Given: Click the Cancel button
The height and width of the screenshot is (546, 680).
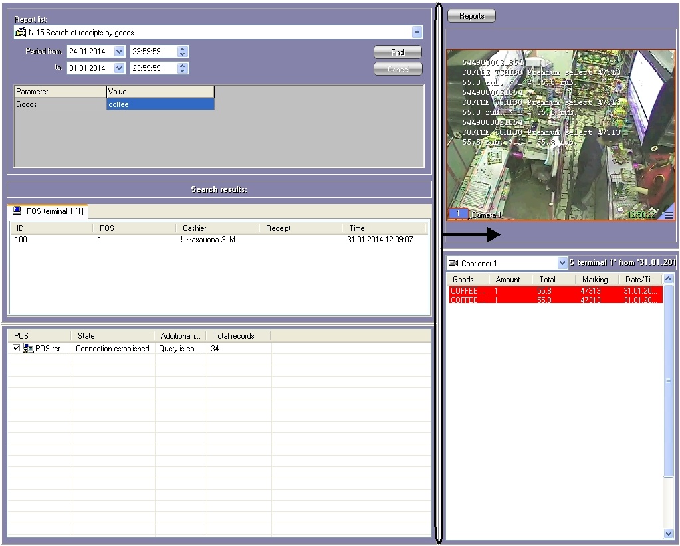Looking at the screenshot, I should coord(397,69).
